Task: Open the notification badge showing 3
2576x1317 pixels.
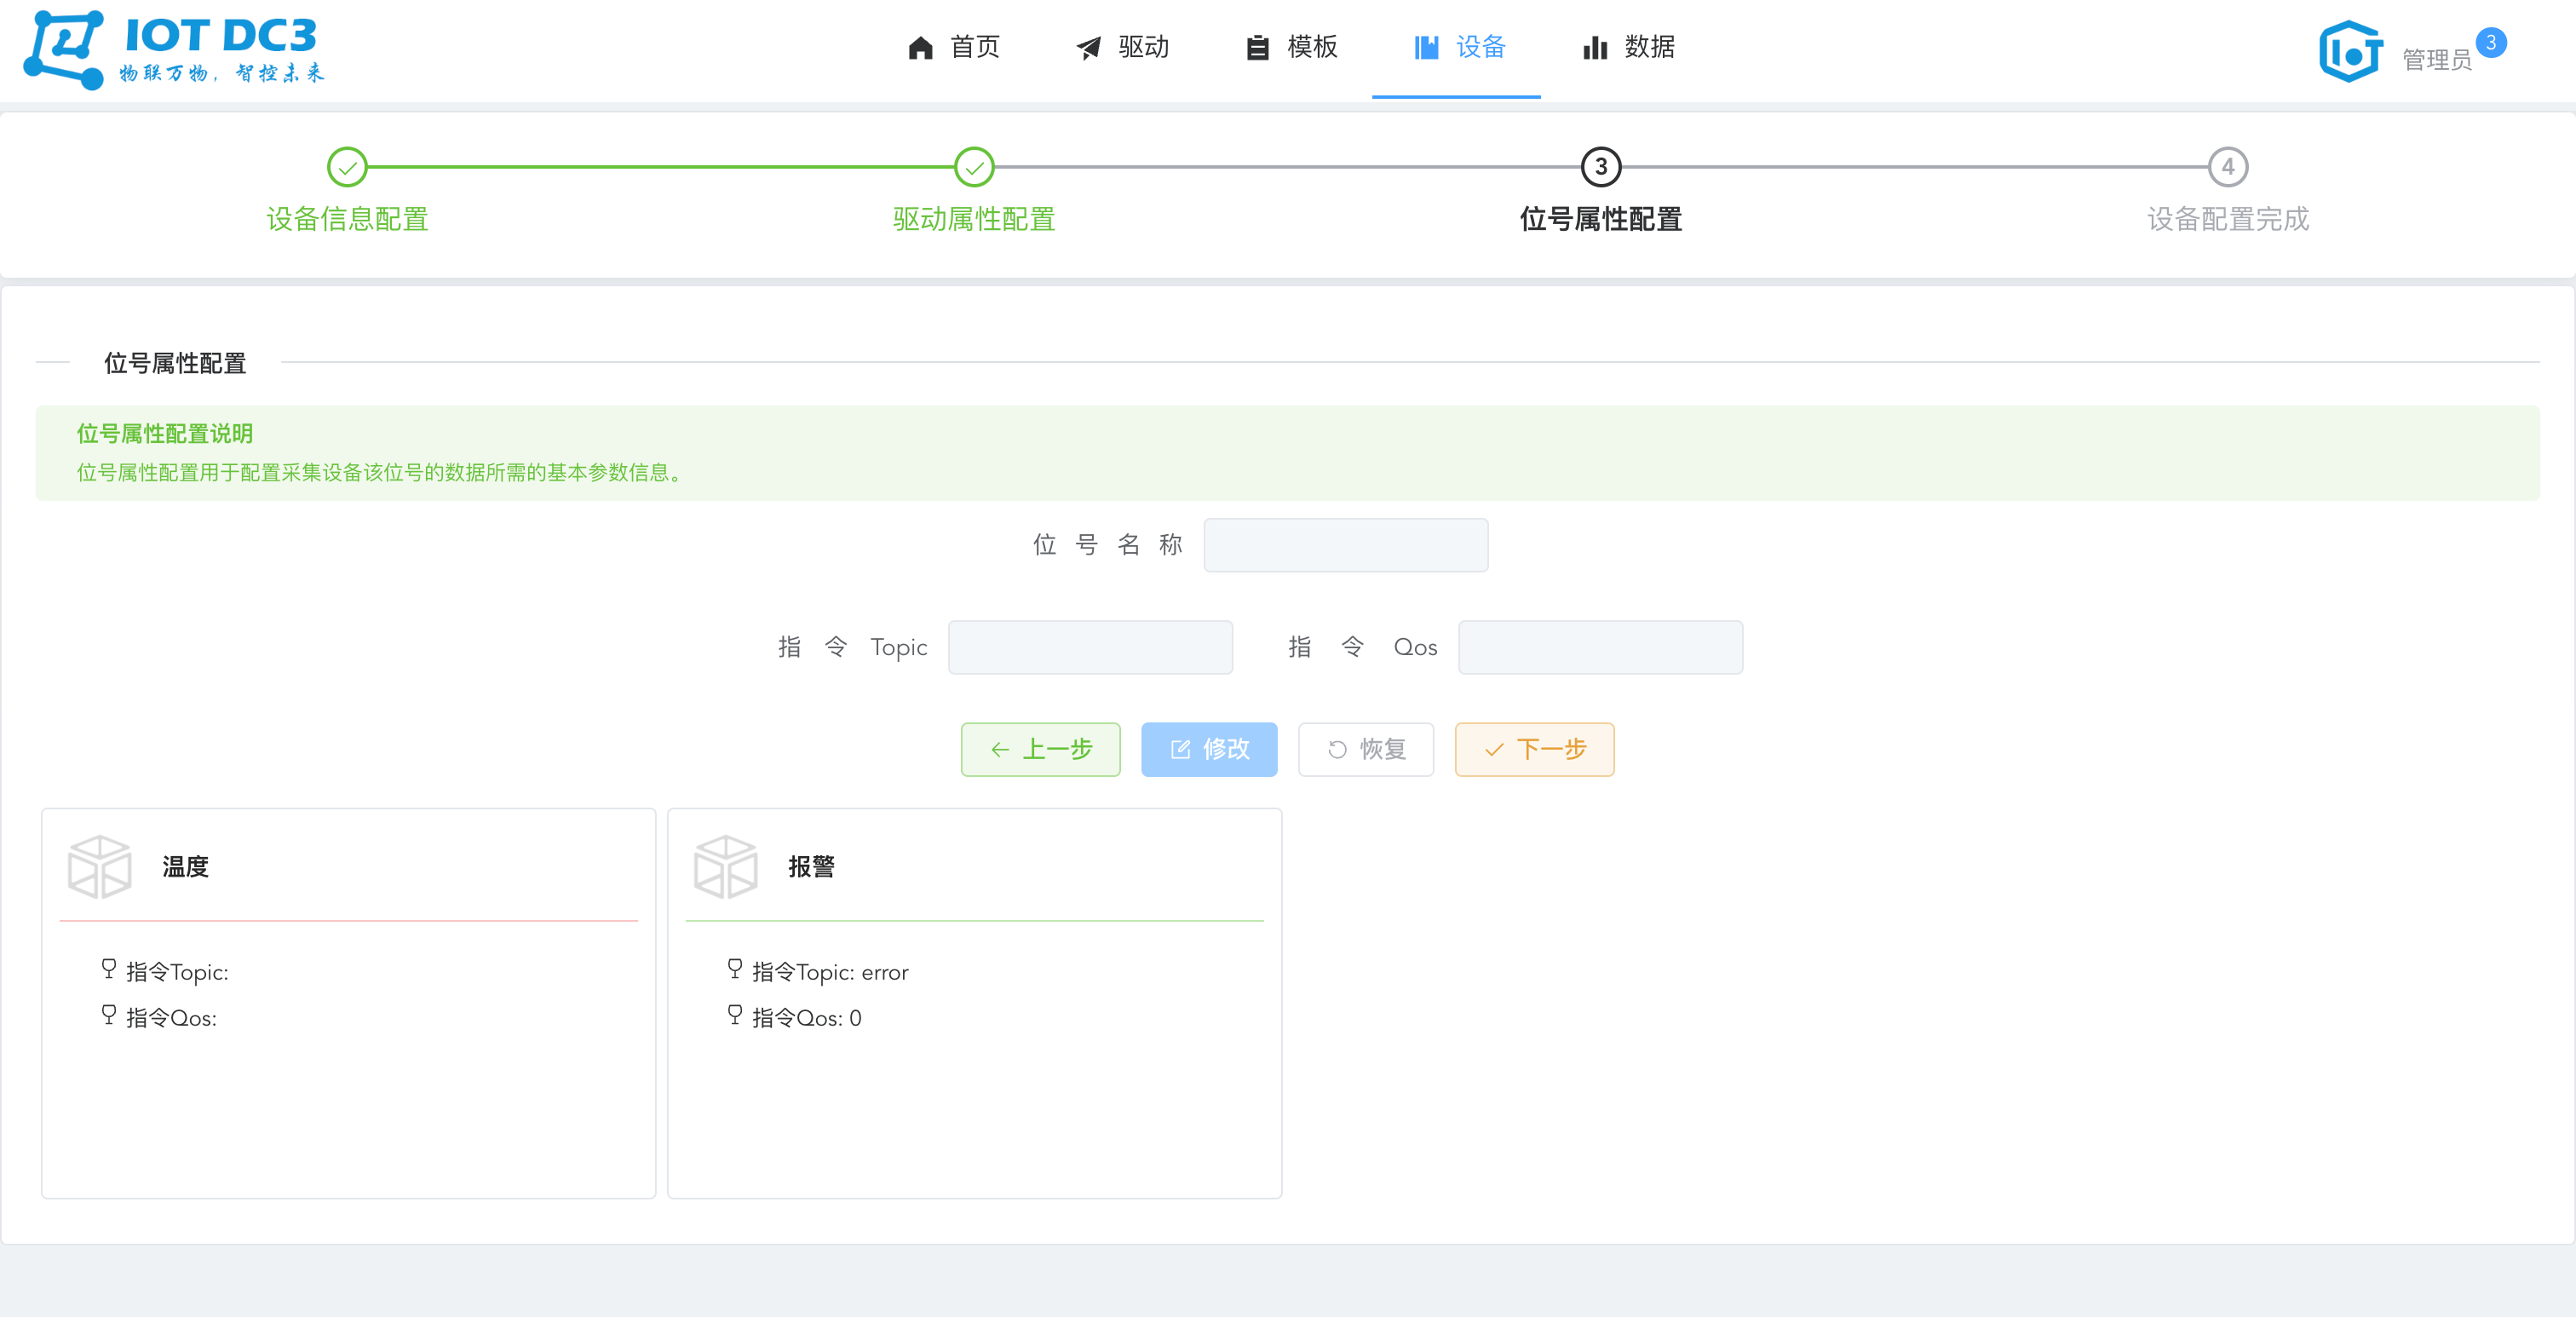Action: pyautogui.click(x=2490, y=43)
